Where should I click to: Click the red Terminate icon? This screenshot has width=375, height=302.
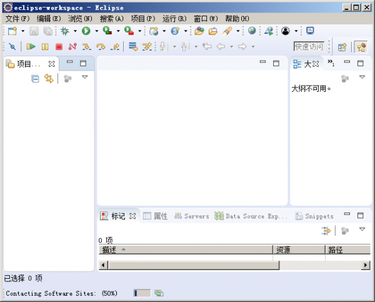[x=59, y=46]
